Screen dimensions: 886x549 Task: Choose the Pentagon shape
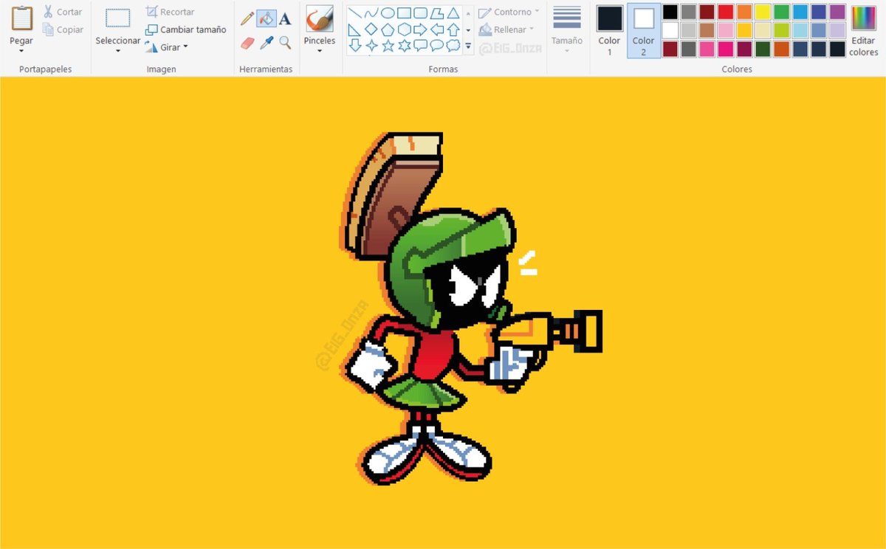tap(388, 30)
